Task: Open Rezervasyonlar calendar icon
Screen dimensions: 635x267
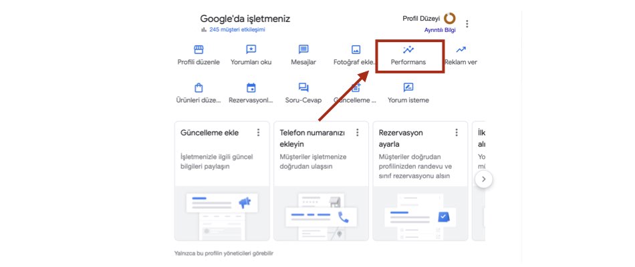Action: (x=251, y=87)
